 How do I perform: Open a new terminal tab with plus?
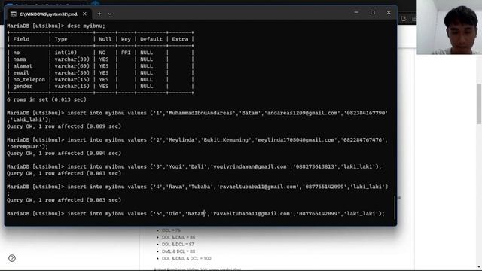click(99, 14)
